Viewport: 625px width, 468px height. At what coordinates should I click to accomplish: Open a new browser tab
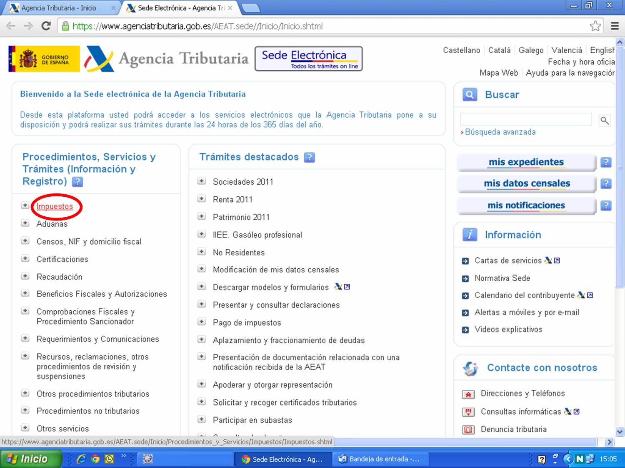(x=250, y=8)
